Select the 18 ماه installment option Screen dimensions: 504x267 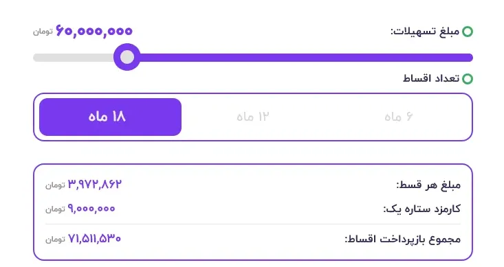[x=110, y=117]
